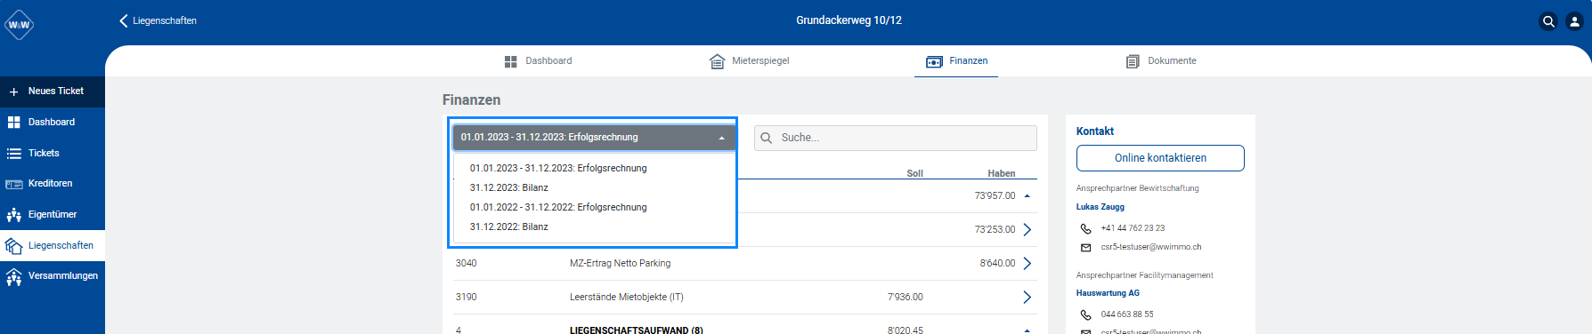Open Versammlungen in the sidebar
Image resolution: width=1592 pixels, height=334 pixels.
point(53,276)
